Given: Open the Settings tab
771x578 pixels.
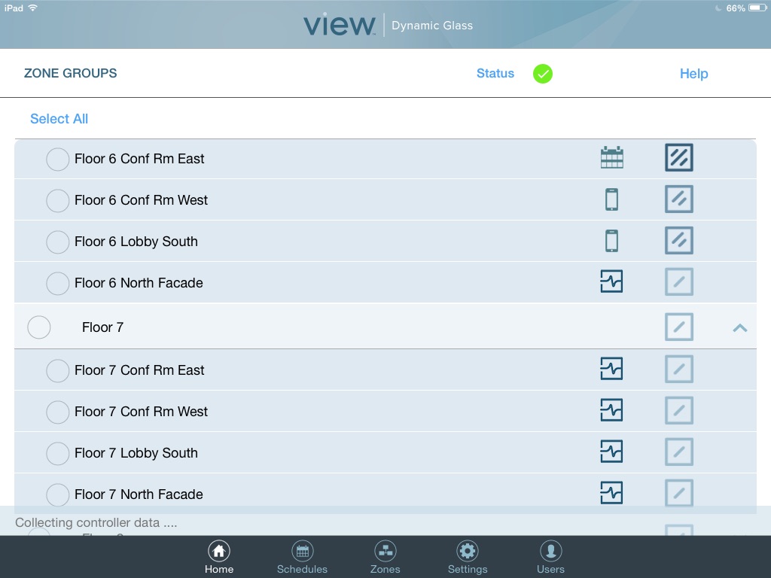Looking at the screenshot, I should [468, 558].
